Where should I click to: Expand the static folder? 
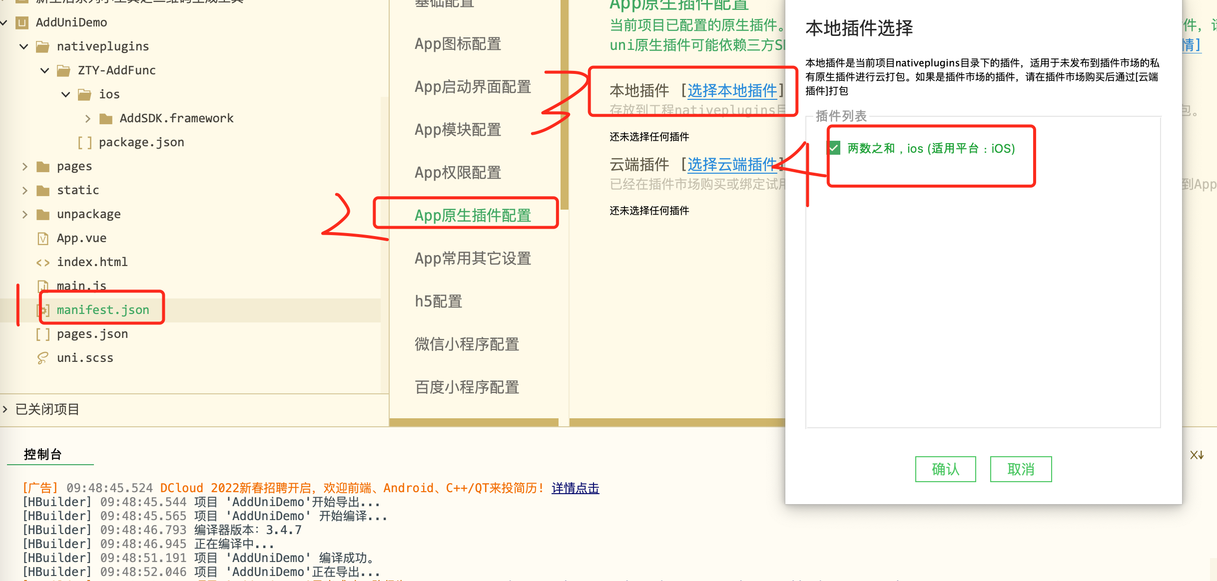coord(24,190)
